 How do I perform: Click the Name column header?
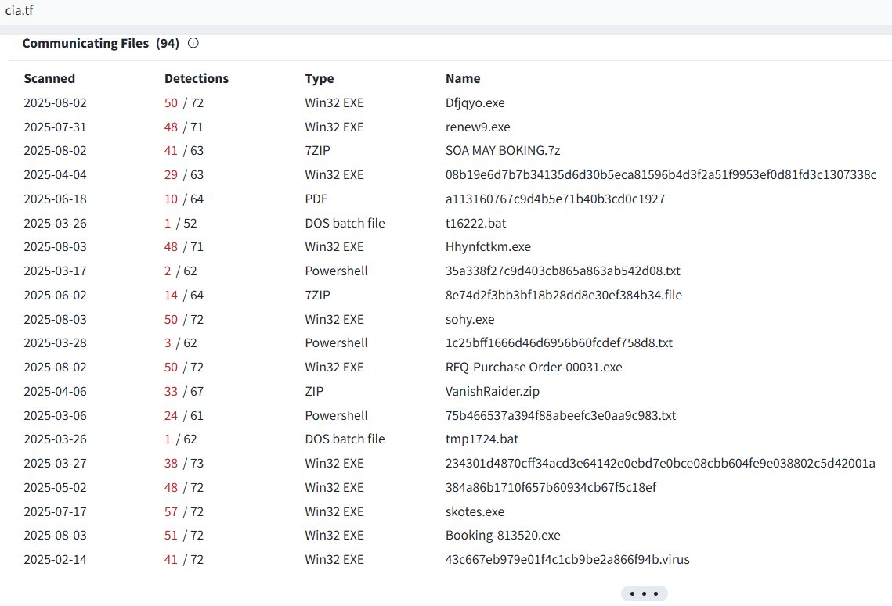pos(463,78)
